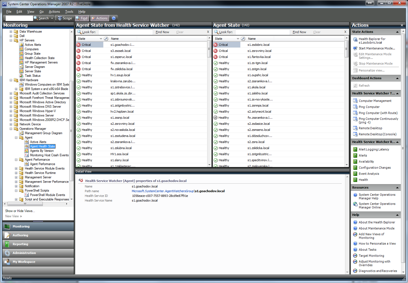Viewport: 408px width, 283px height.
Task: Close the Actions pane
Action: pyautogui.click(x=402, y=25)
